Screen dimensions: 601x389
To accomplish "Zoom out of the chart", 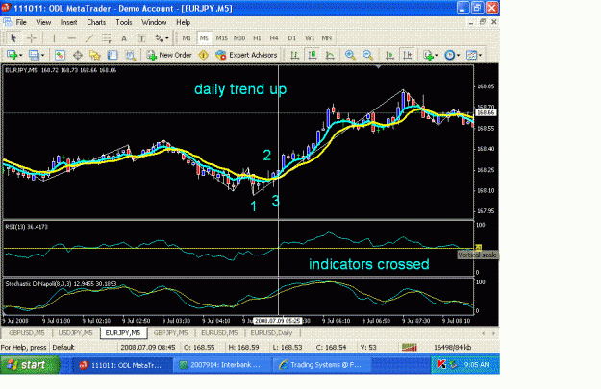I will coord(367,55).
